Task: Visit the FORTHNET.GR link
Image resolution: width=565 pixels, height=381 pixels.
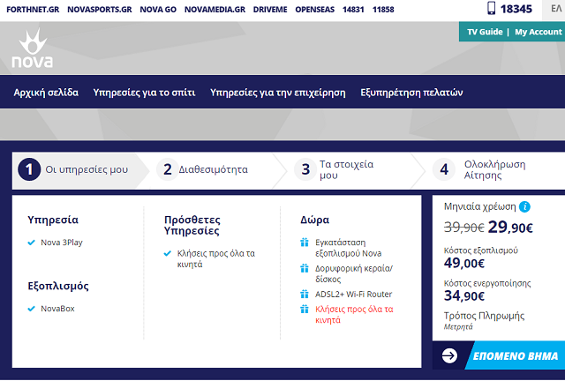Action: point(33,10)
